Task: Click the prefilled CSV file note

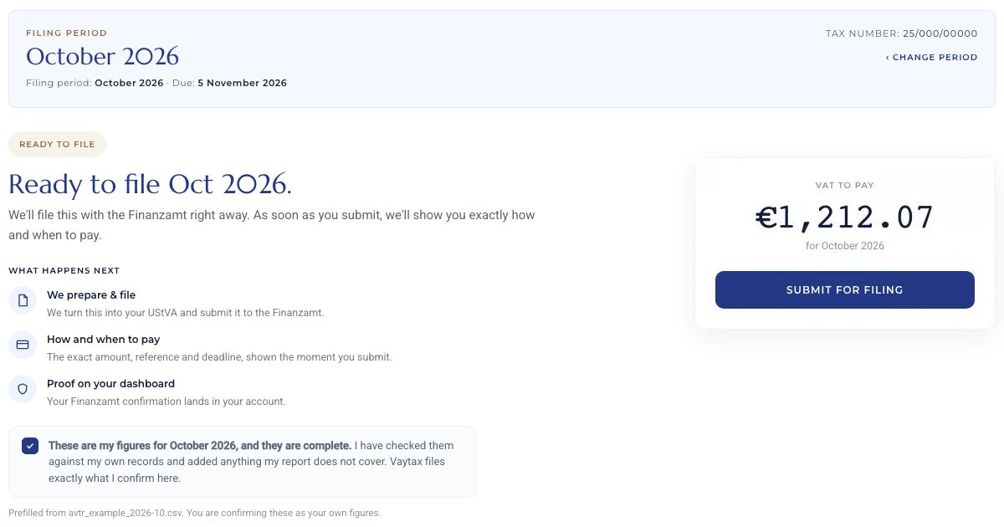Action: click(194, 513)
